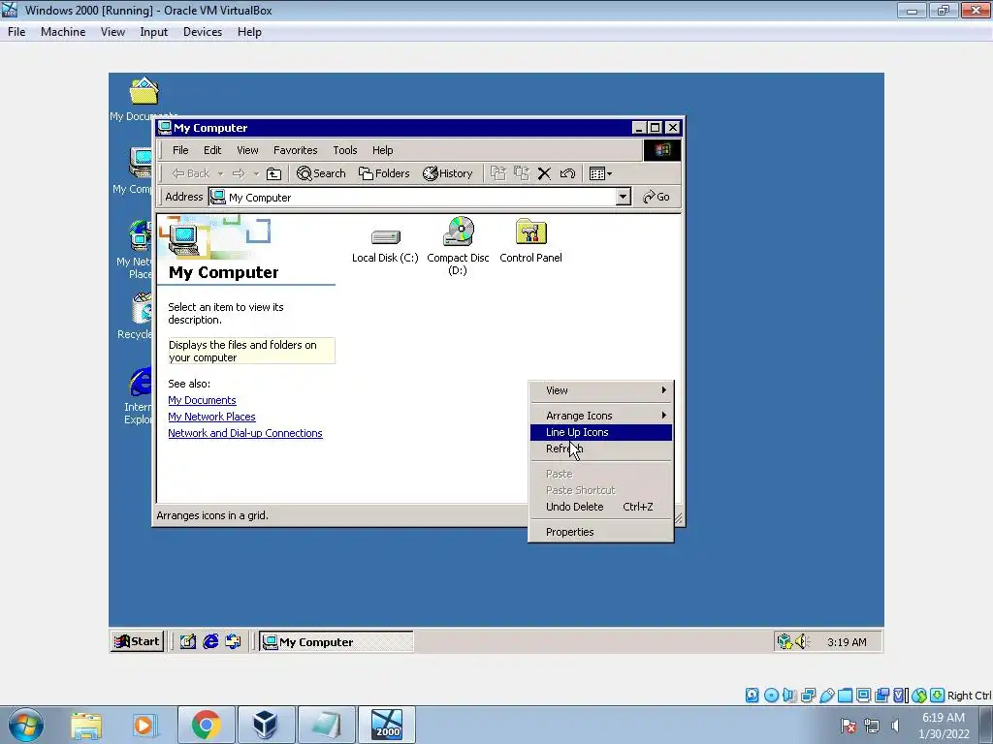Click the Windows 2000 Start button
Viewport: 993px width, 744px height.
click(137, 641)
